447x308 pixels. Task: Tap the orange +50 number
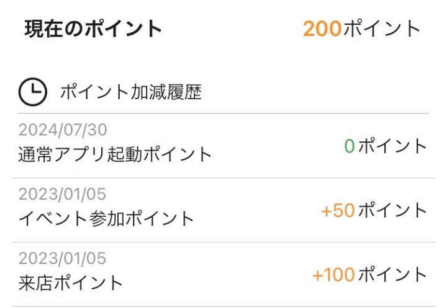[338, 211]
